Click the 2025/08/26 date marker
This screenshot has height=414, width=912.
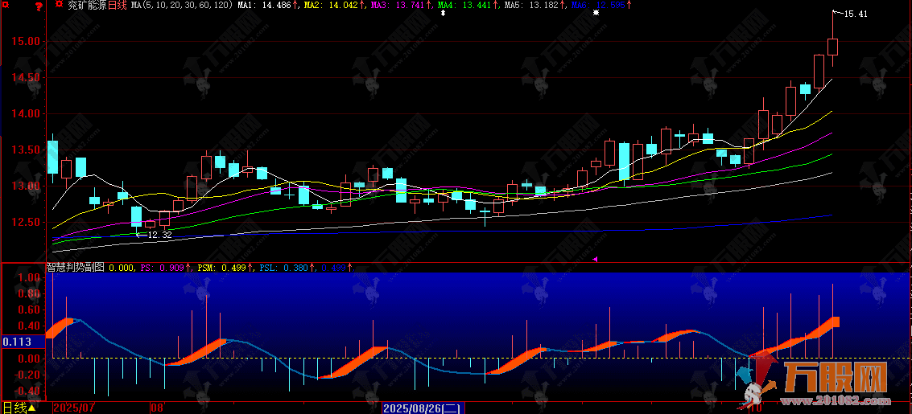423,408
